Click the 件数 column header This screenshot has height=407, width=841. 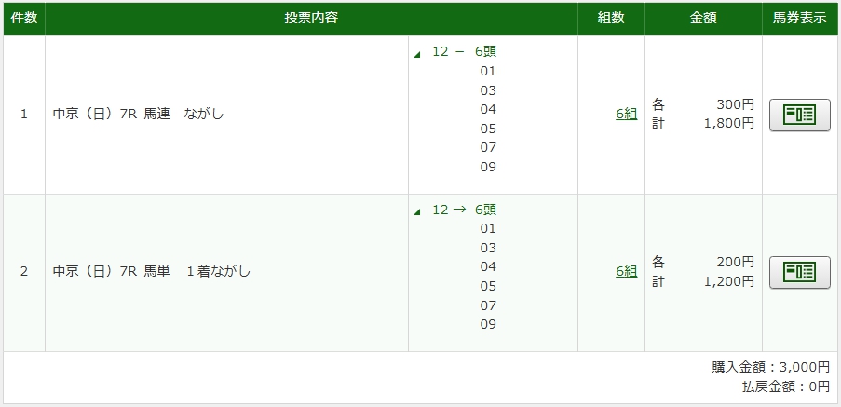23,20
